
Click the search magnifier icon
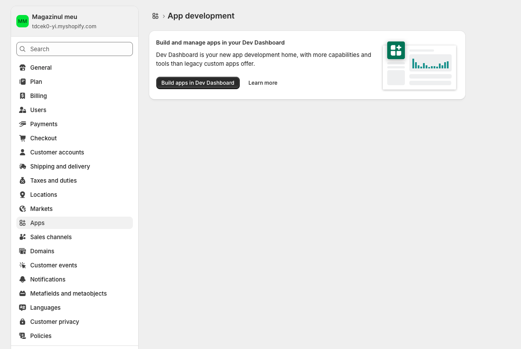23,49
